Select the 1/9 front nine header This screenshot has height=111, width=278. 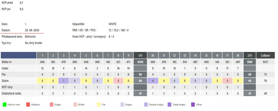140,55
